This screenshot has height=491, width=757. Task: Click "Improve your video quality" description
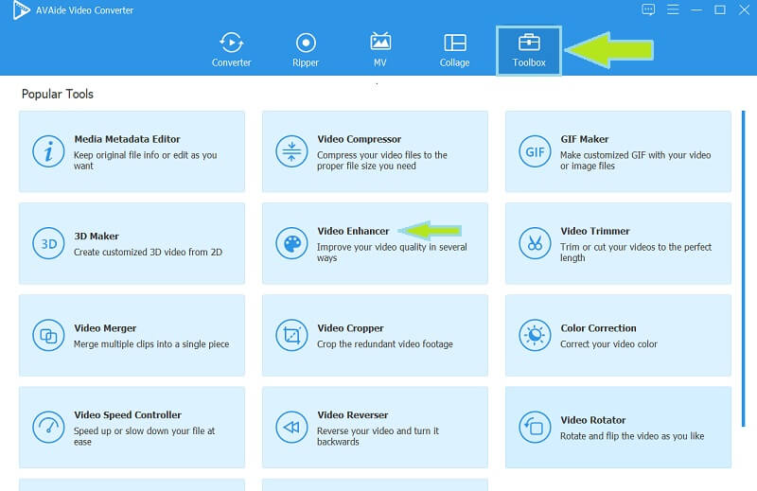tap(392, 252)
